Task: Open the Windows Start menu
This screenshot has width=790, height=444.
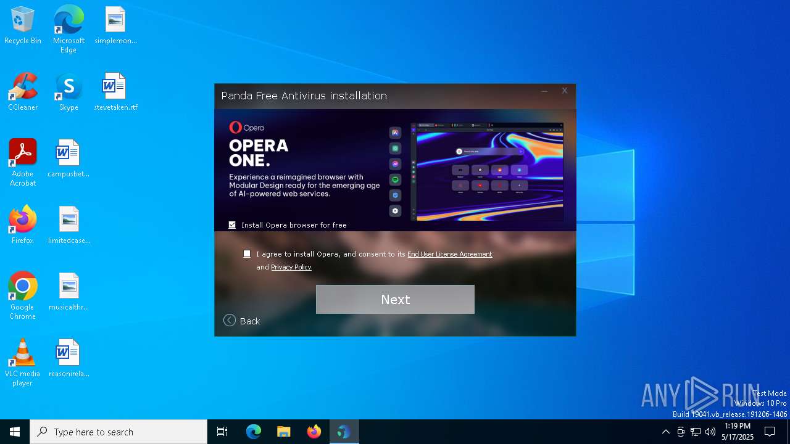Action: [15, 432]
